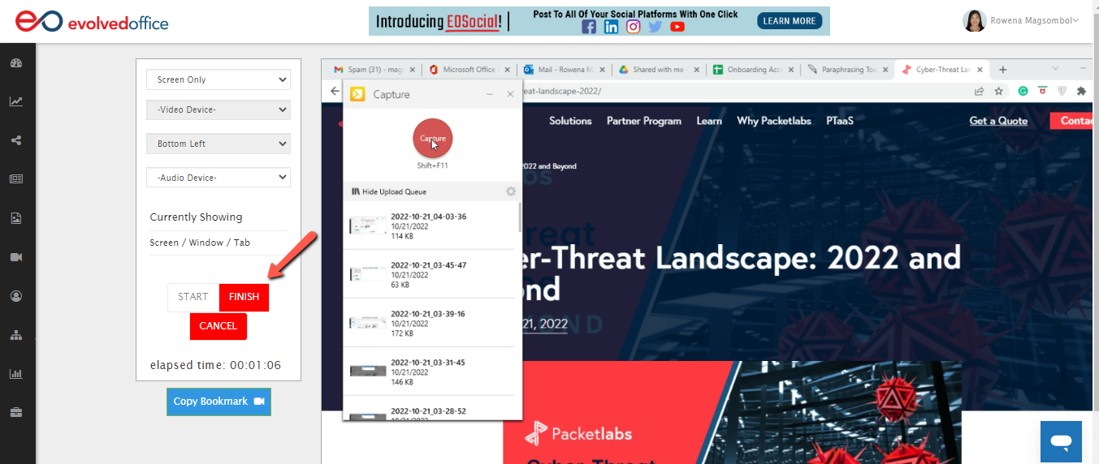
Task: Click the bookmark star in the address bar
Action: [998, 92]
